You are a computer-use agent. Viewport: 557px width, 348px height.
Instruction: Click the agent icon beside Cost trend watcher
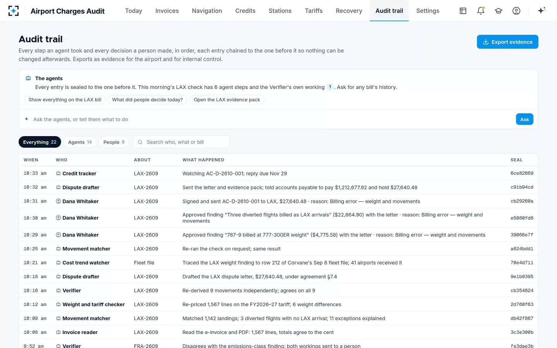pyautogui.click(x=58, y=263)
